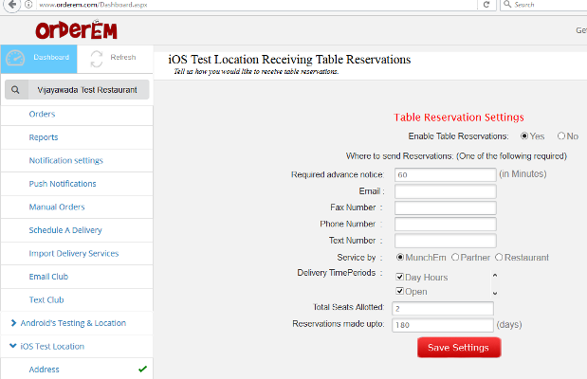587x379 pixels.
Task: Toggle the Day Hours checkbox
Action: pyautogui.click(x=400, y=277)
